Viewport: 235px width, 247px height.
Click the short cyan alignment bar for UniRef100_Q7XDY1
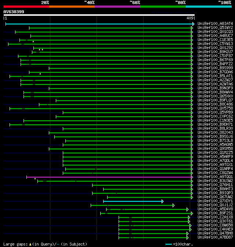point(133,201)
